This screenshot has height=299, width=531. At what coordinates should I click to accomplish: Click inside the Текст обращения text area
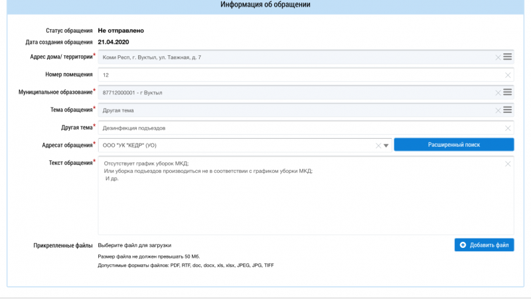pyautogui.click(x=306, y=195)
